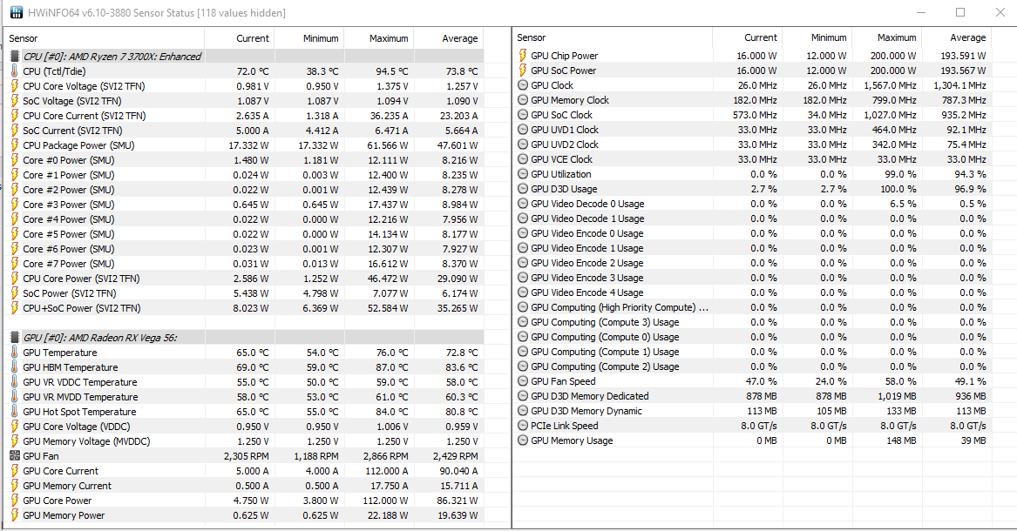Viewport: 1017px width, 531px height.
Task: Select the GPU Video Decode 0 Usage row label
Action: point(587,204)
